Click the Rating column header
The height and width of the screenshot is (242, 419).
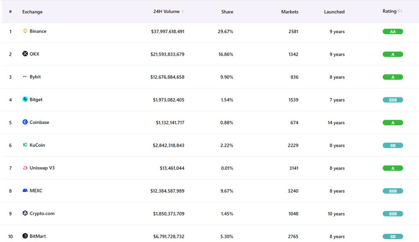click(390, 11)
